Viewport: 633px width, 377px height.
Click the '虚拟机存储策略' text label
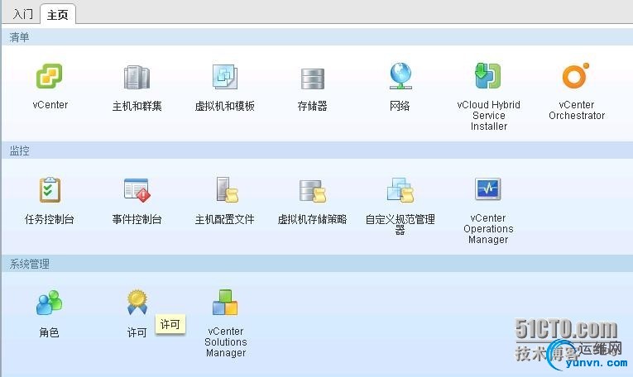[x=312, y=219]
